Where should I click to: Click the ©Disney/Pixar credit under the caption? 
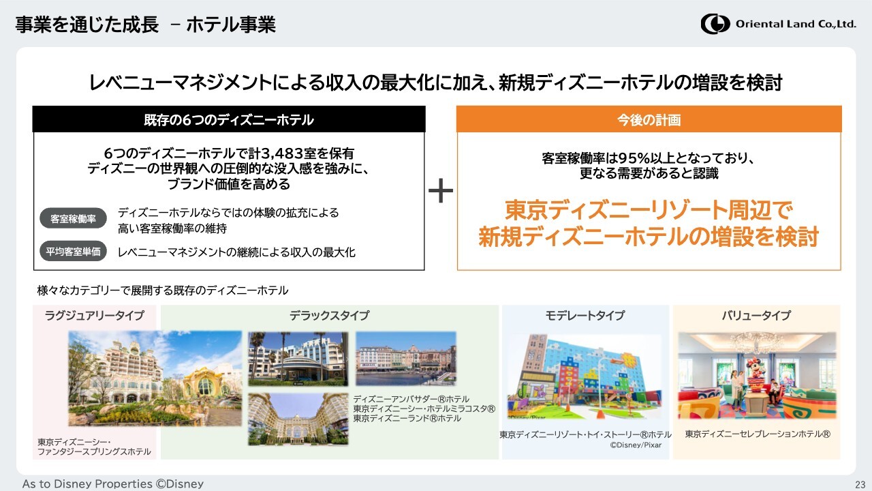click(x=635, y=445)
